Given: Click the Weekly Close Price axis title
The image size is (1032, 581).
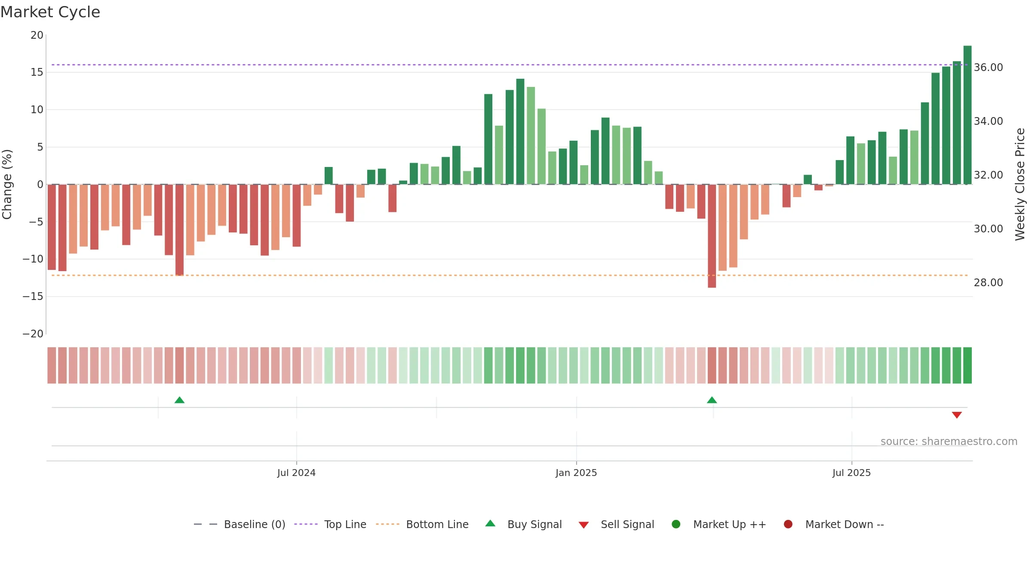Looking at the screenshot, I should [x=1020, y=184].
